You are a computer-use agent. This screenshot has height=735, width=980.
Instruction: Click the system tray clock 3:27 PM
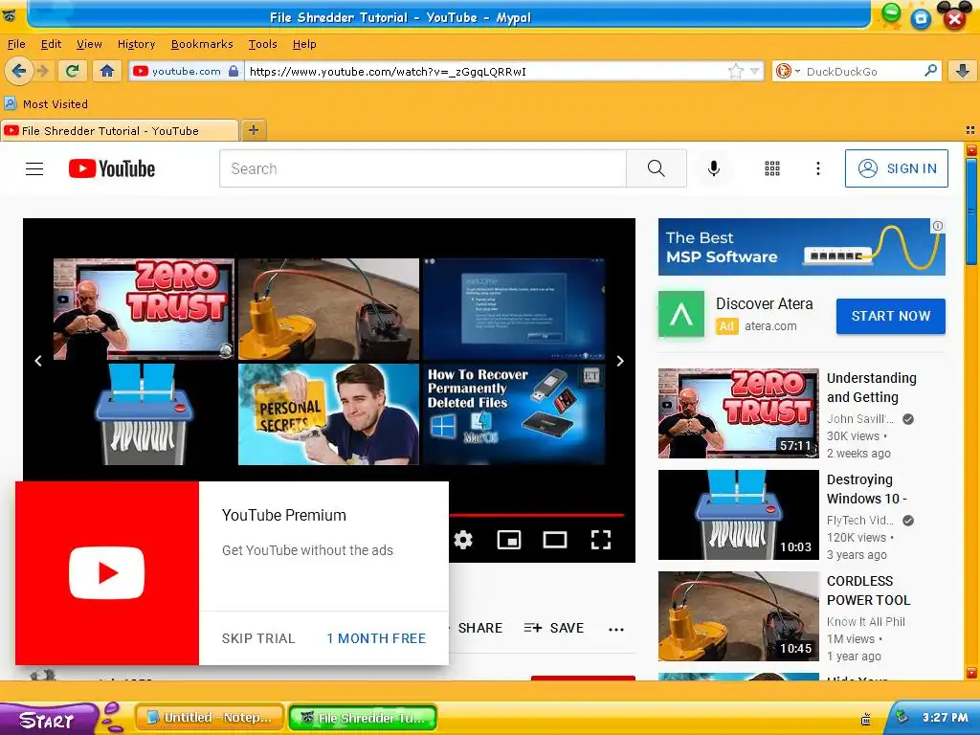coord(945,717)
